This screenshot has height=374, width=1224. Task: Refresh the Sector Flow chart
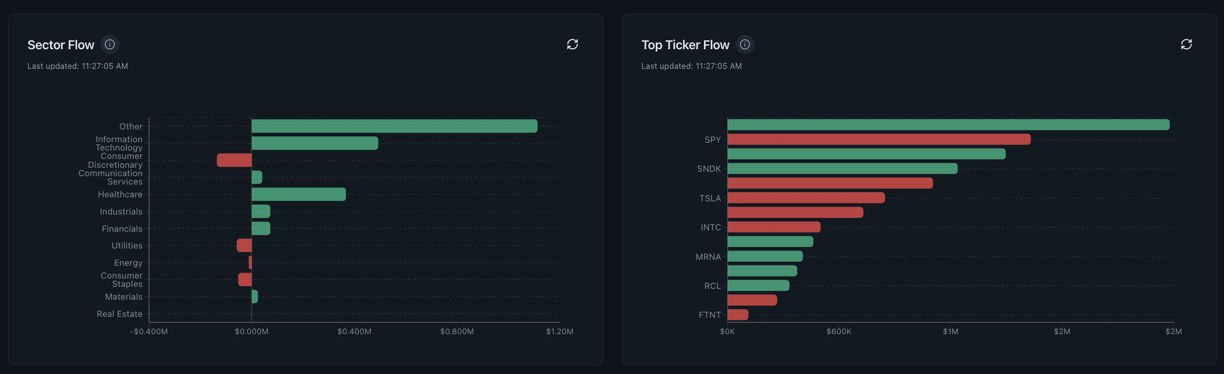pos(572,44)
